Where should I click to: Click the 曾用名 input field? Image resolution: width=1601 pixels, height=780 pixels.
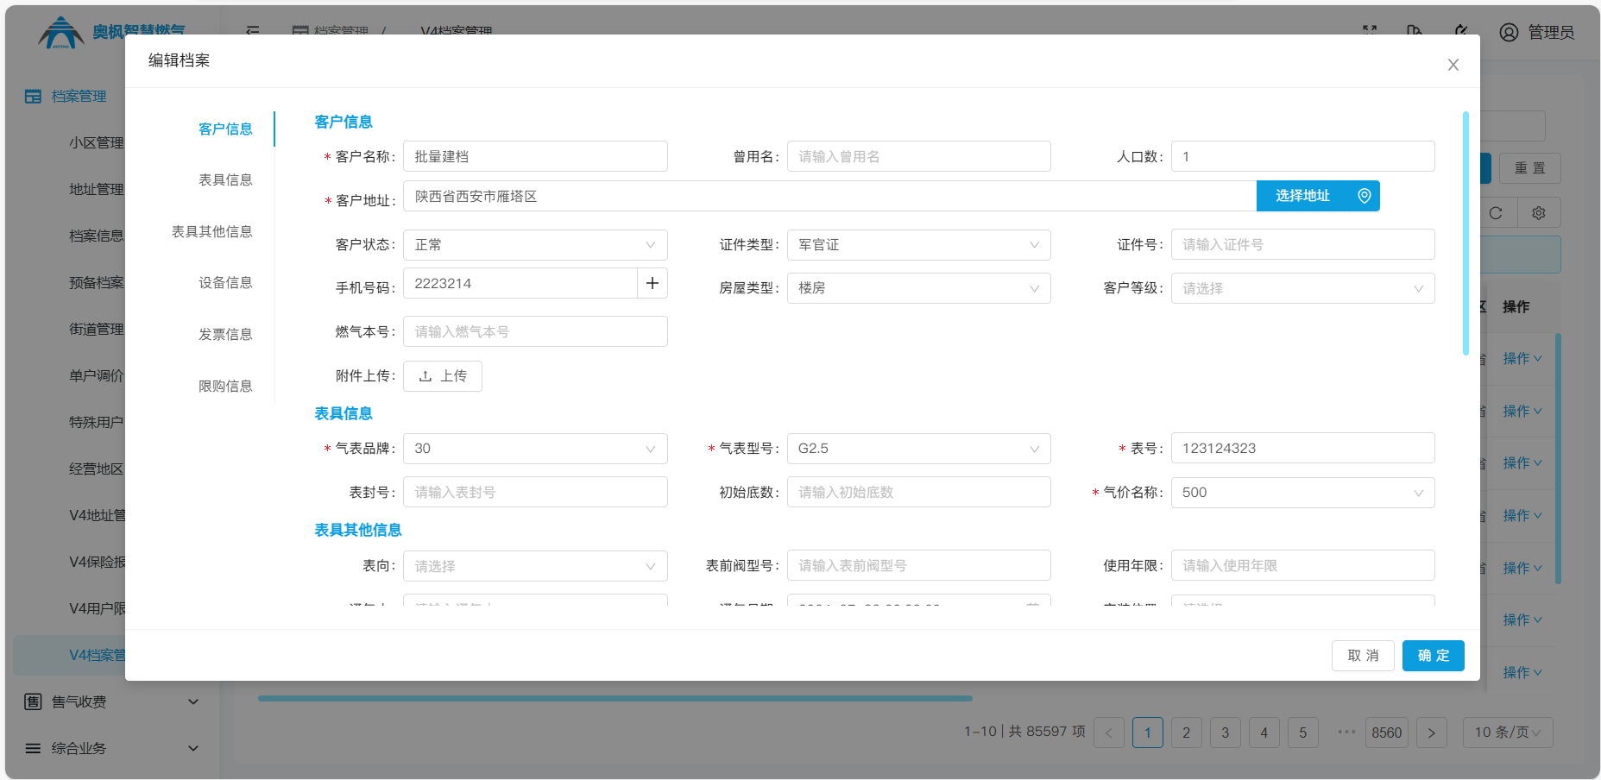click(919, 156)
